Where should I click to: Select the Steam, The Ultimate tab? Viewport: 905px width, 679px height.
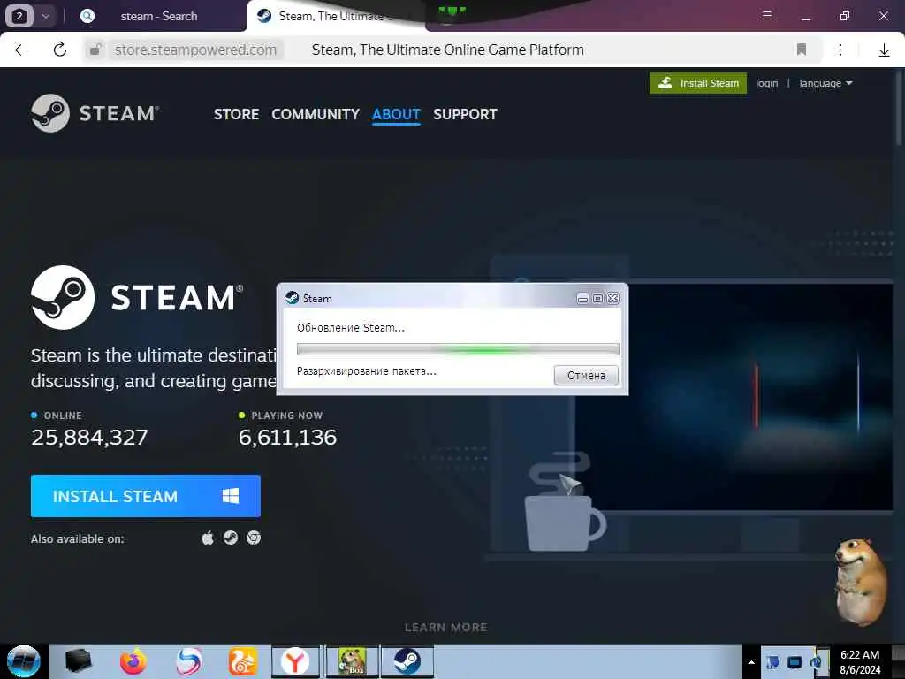pyautogui.click(x=335, y=16)
